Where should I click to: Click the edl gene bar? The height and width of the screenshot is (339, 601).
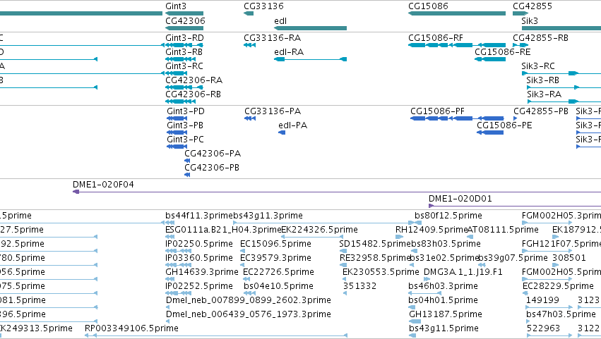click(311, 28)
